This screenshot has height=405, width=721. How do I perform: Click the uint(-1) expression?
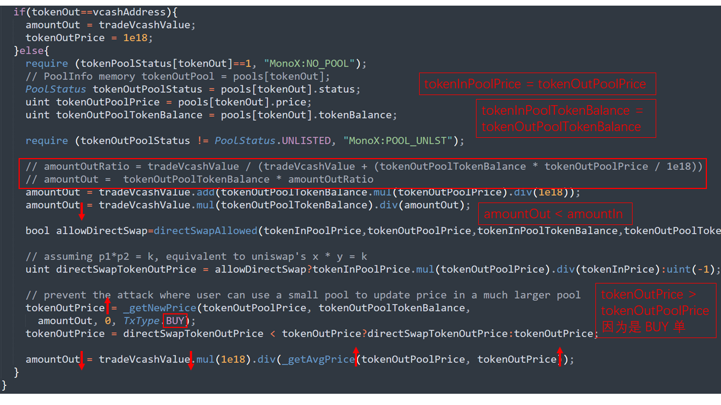[x=692, y=269]
